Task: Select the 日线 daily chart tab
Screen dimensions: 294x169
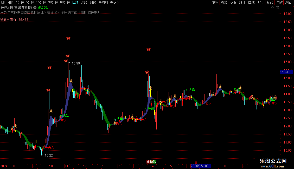Action: pyautogui.click(x=75, y=2)
